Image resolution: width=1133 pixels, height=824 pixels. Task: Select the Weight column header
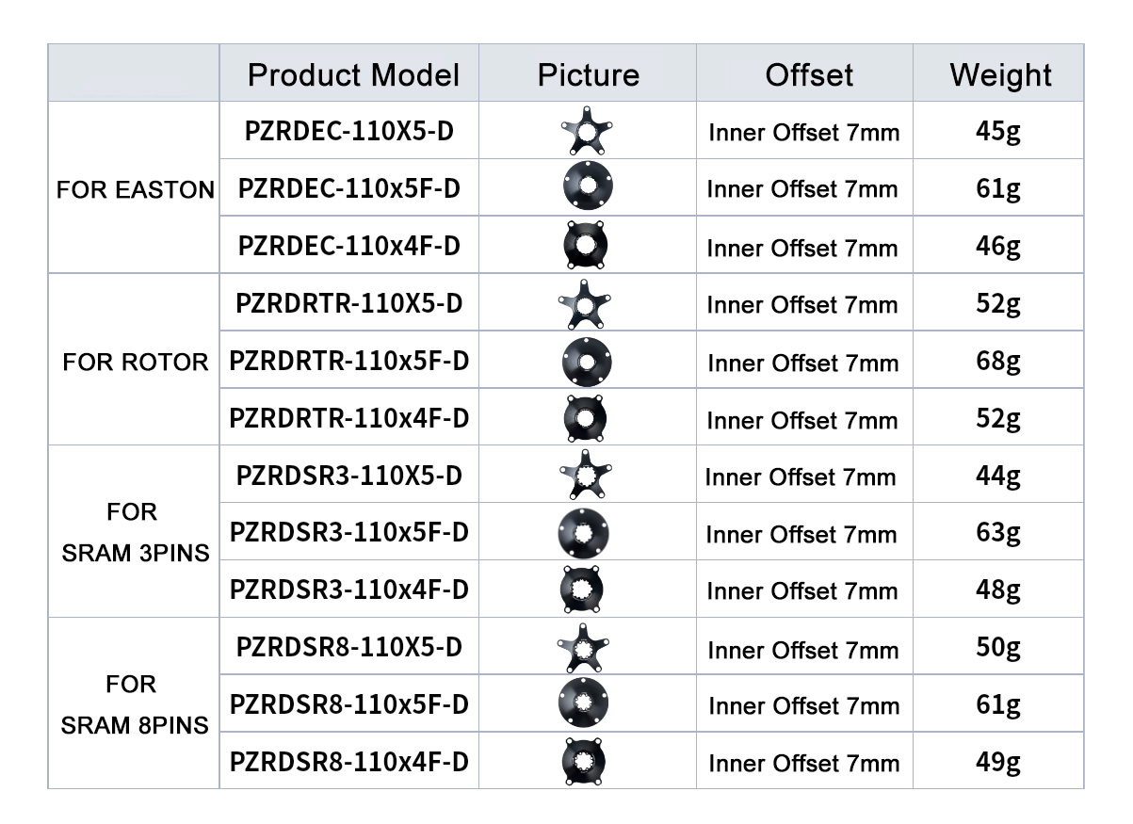pyautogui.click(x=1000, y=74)
